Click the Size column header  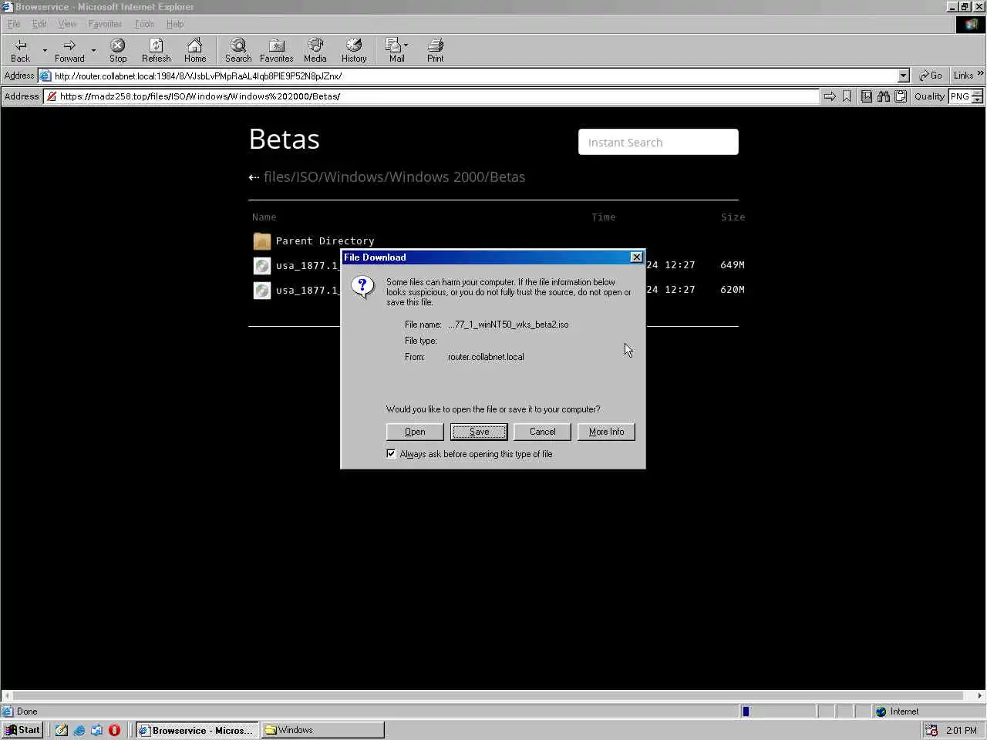733,217
